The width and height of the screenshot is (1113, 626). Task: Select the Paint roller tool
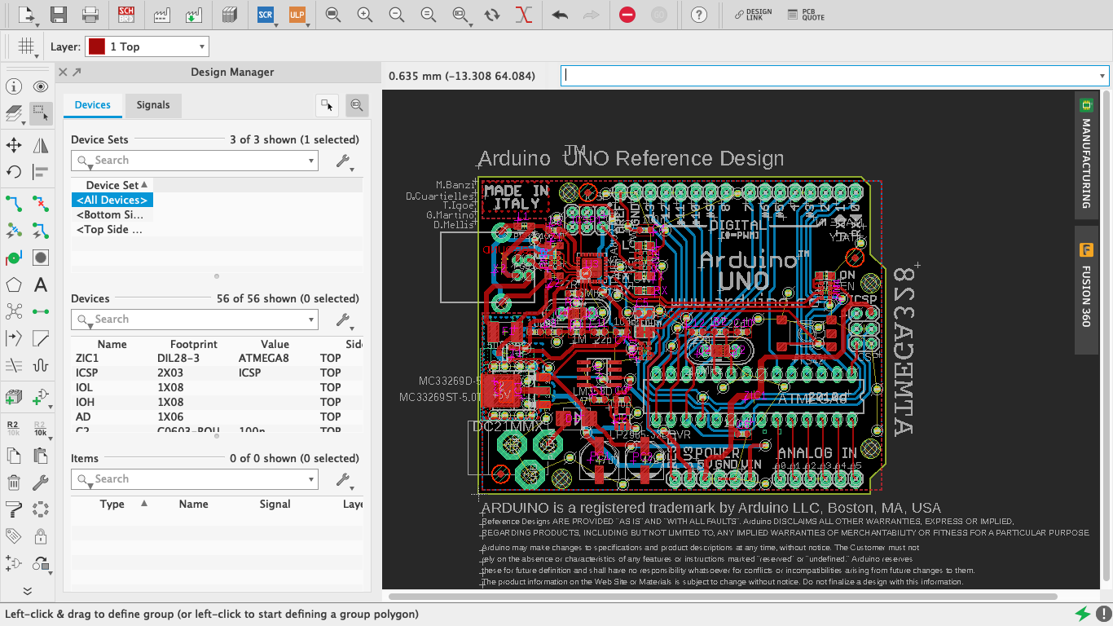point(14,509)
